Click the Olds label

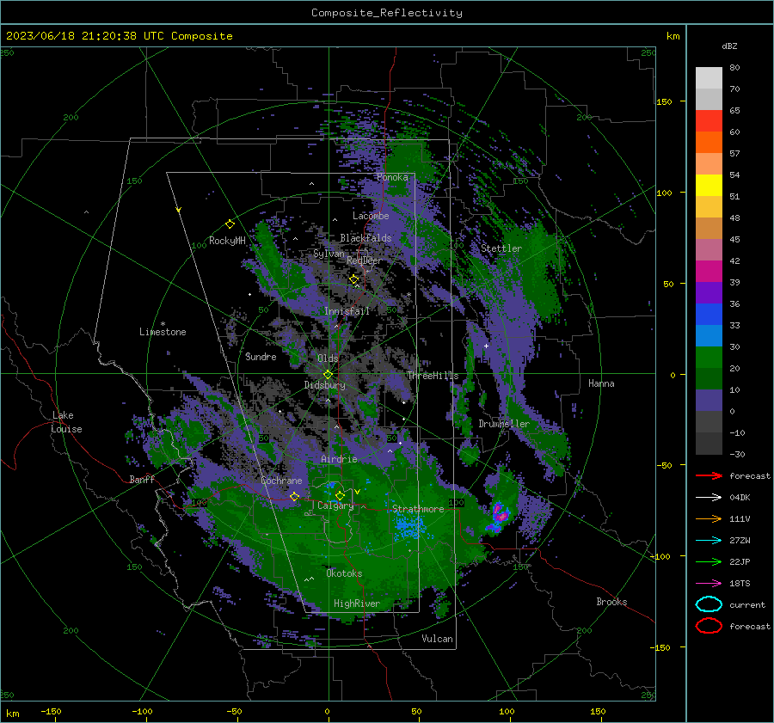coord(328,358)
